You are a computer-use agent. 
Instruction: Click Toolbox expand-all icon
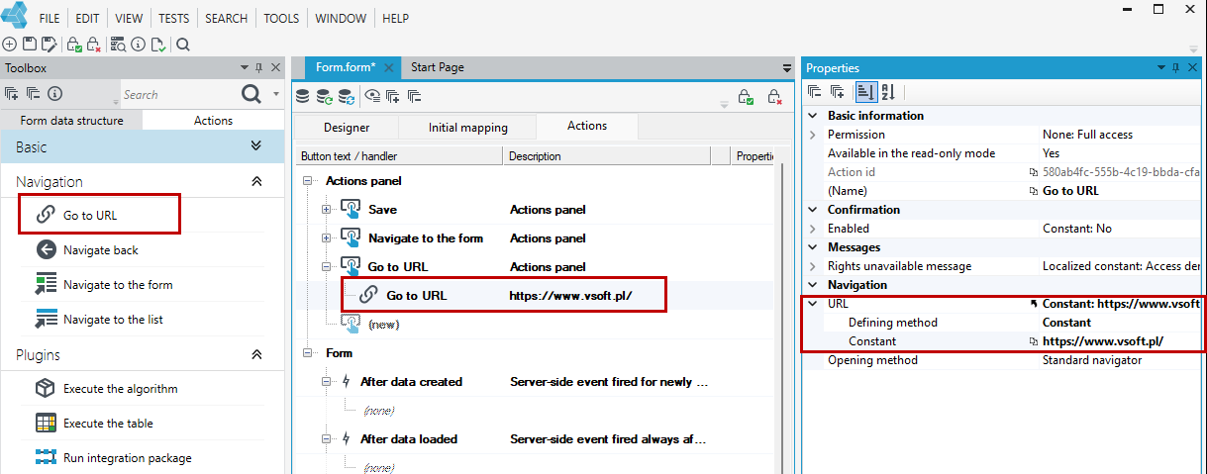click(x=12, y=94)
